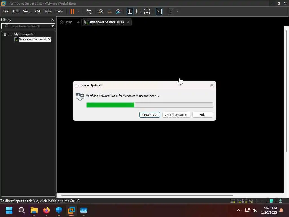Click the stretch guest display icon
The height and width of the screenshot is (217, 289).
click(x=171, y=11)
